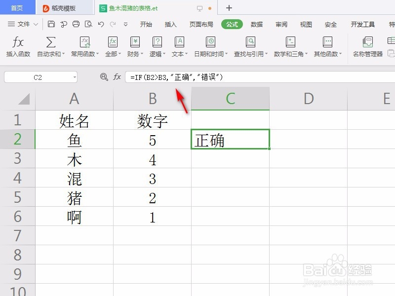Expand the 财务 dropdown arrow

(x=142, y=54)
